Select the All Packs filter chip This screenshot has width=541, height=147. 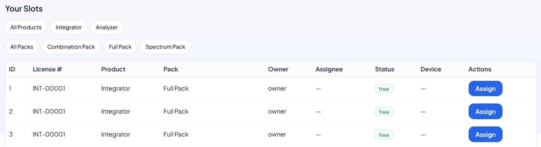[22, 47]
